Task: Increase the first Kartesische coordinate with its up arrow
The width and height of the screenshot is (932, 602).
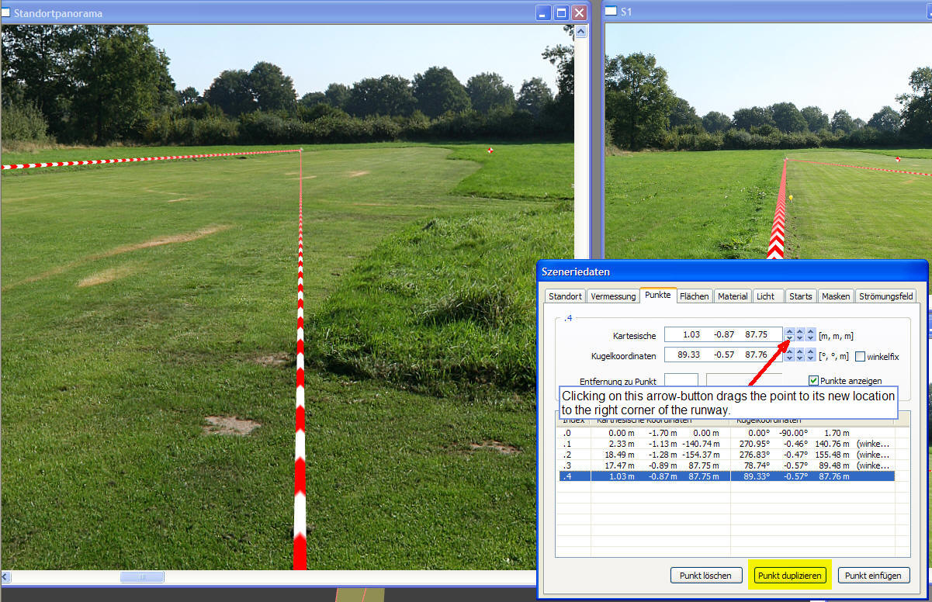Action: 789,332
